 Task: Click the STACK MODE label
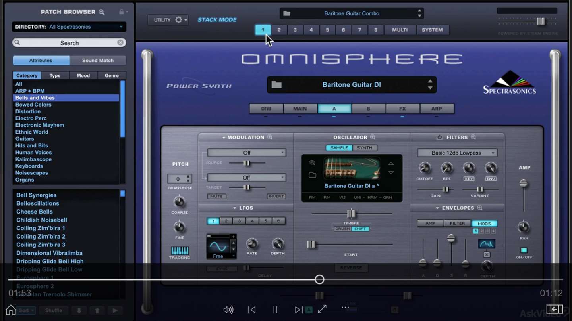click(x=217, y=20)
